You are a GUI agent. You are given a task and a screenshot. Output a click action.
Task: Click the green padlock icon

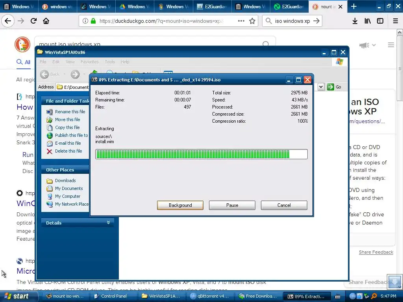(93, 21)
